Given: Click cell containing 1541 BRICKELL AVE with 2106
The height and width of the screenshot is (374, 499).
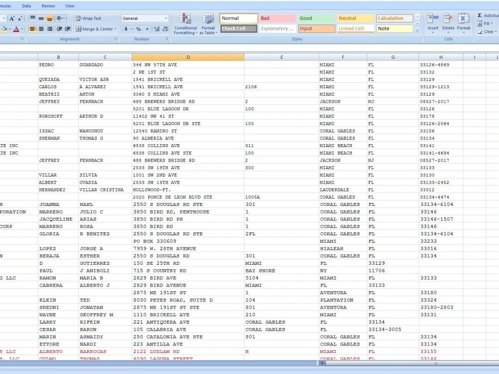Looking at the screenshot, I should point(188,87).
